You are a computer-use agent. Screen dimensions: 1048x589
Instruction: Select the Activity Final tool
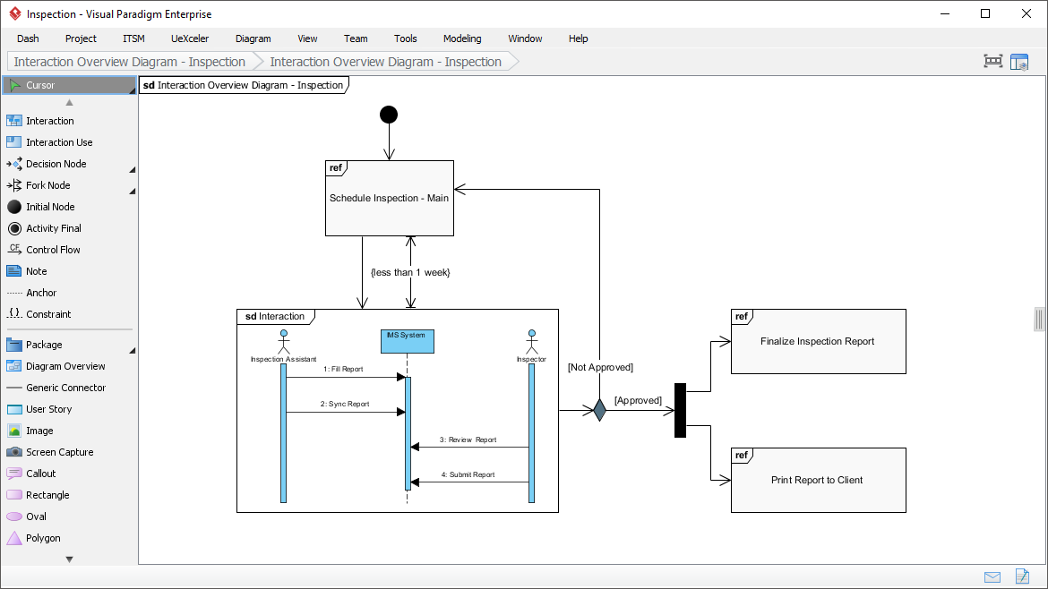[52, 228]
